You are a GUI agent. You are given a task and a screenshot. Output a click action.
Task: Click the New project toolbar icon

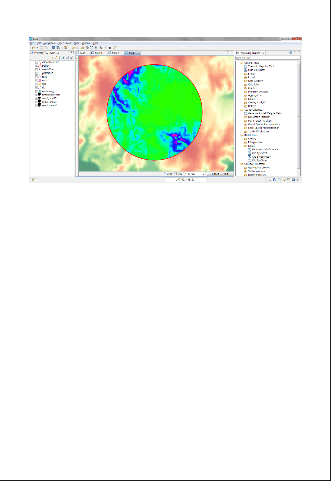(34, 48)
